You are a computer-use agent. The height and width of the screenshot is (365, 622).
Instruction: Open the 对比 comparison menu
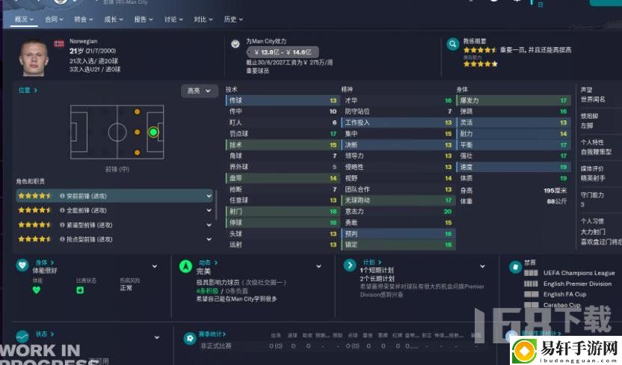click(x=203, y=19)
